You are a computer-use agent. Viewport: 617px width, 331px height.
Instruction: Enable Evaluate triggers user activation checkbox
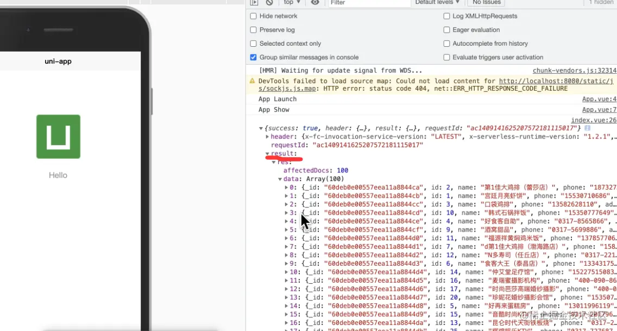446,58
